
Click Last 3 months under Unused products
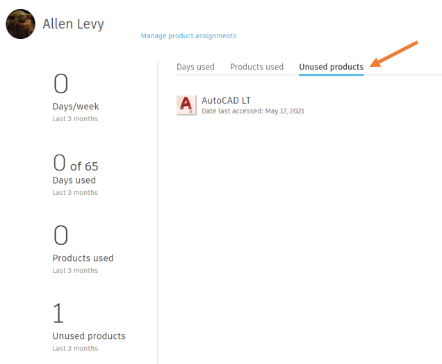(x=75, y=349)
